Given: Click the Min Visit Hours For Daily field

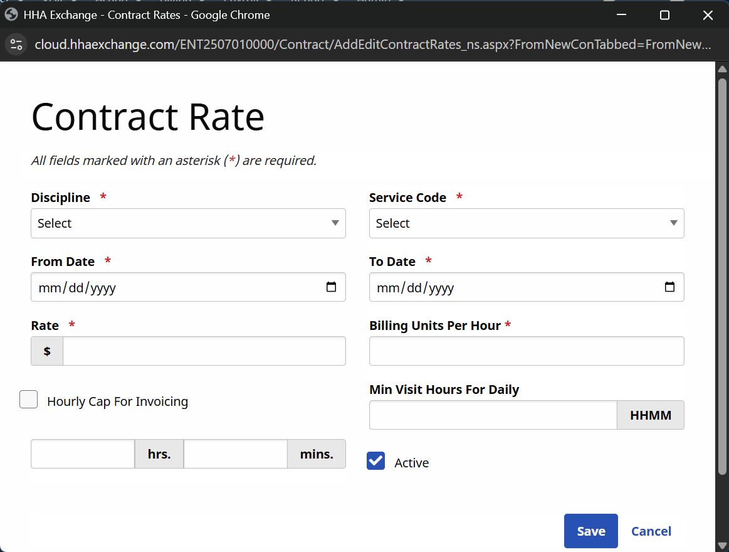Looking at the screenshot, I should [x=493, y=415].
